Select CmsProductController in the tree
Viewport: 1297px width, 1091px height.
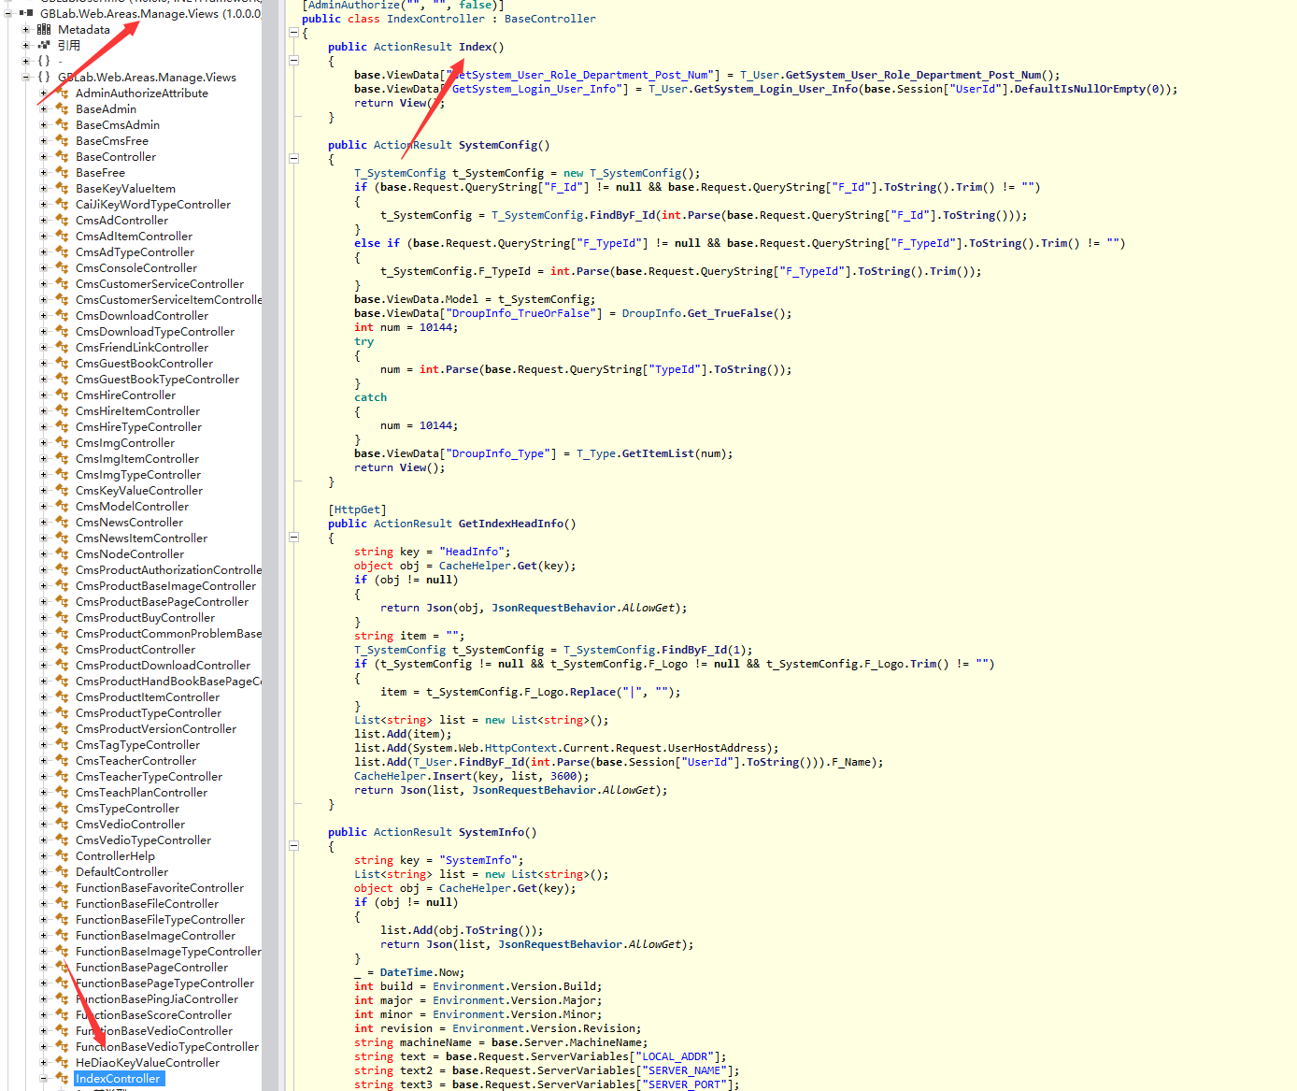pyautogui.click(x=135, y=650)
